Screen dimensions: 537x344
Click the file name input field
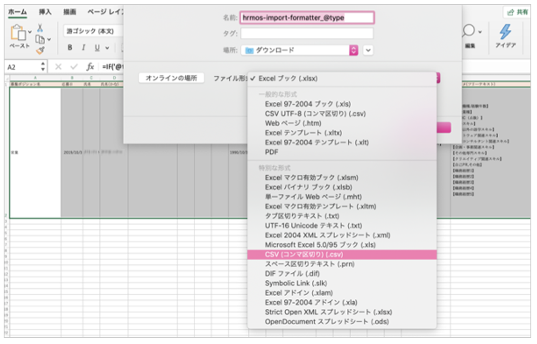[x=307, y=18]
